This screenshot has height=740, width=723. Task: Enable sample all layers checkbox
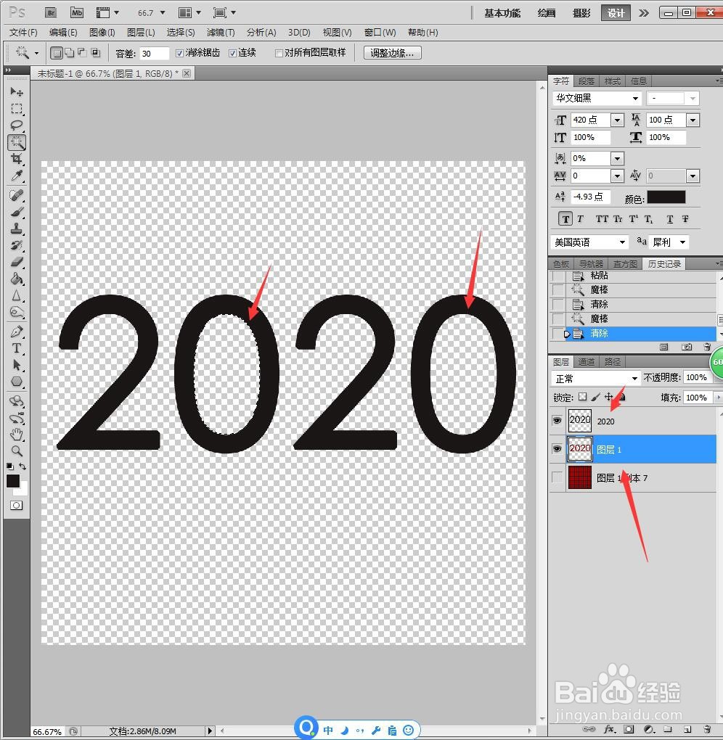coord(279,53)
